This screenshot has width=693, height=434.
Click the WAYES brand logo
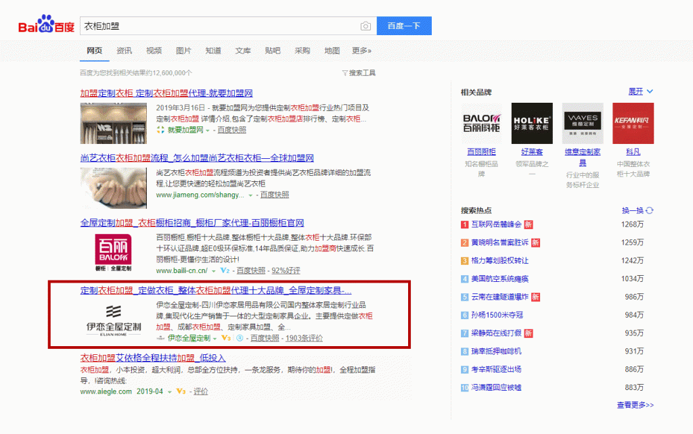coord(583,123)
